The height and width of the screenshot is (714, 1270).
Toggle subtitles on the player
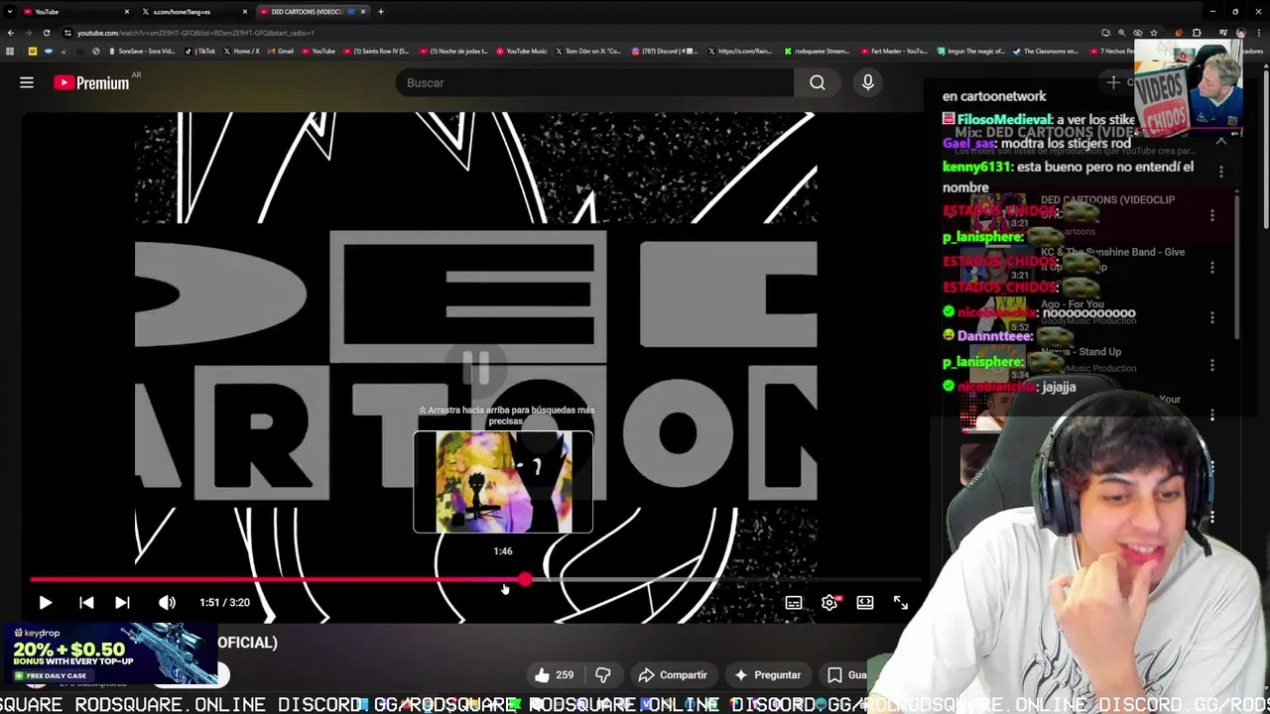pyautogui.click(x=794, y=602)
